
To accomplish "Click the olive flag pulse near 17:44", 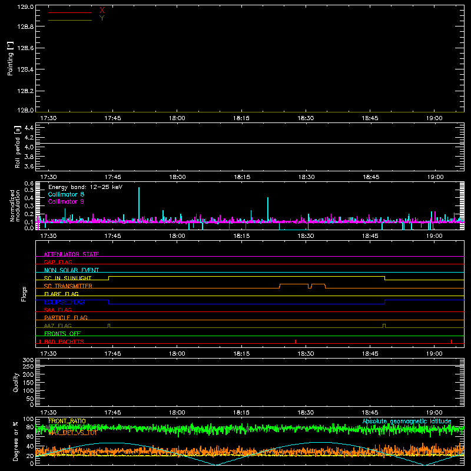I will pyautogui.click(x=109, y=326).
